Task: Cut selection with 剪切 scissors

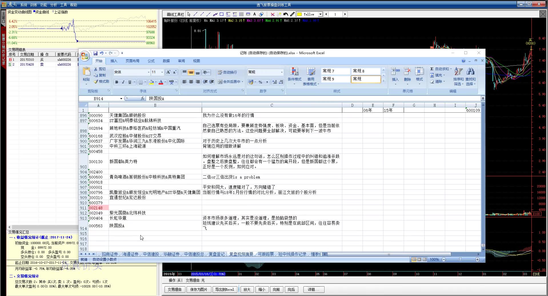Action: 100,69
